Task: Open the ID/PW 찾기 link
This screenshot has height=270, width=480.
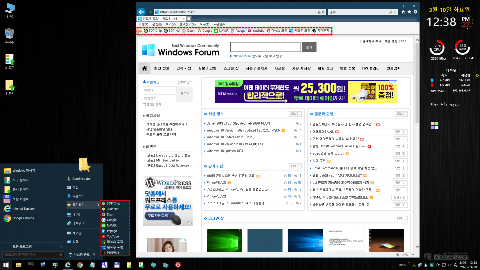Action: click(184, 82)
